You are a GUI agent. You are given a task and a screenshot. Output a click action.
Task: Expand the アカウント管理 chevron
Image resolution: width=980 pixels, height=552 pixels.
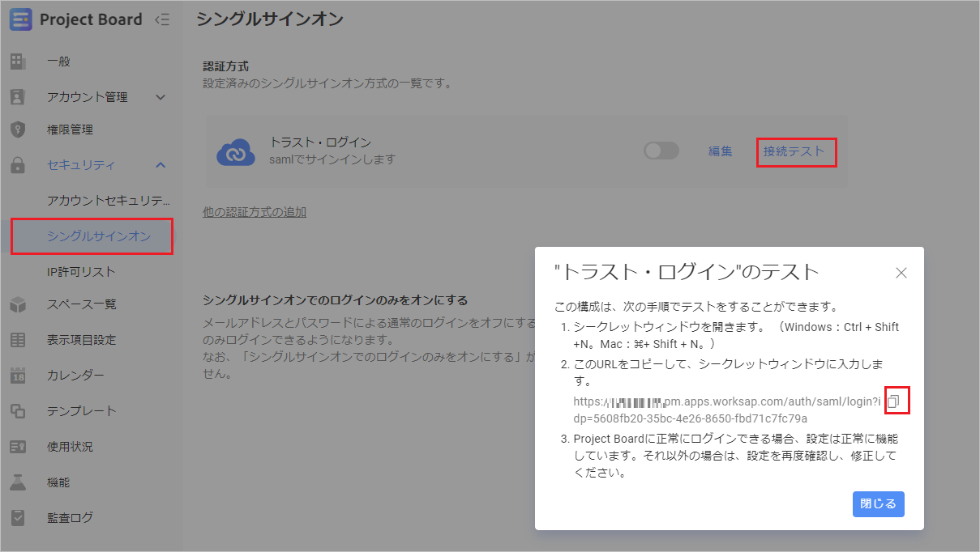pyautogui.click(x=160, y=97)
